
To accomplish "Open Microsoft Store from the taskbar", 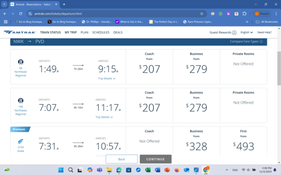I will pyautogui.click(x=128, y=170).
